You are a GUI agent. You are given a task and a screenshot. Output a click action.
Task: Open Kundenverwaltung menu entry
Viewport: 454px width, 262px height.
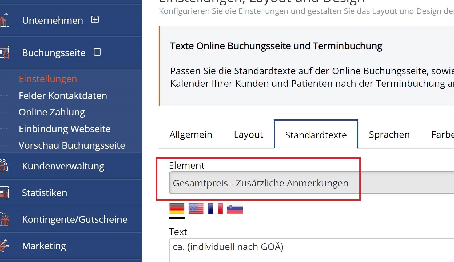(63, 166)
